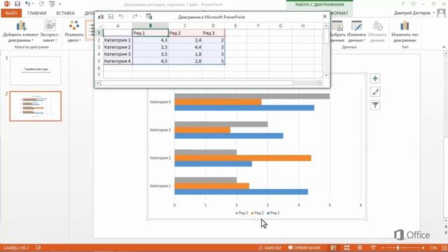The image size is (448, 252).
Task: Click the Chart Filters funnel button
Action: [x=375, y=105]
